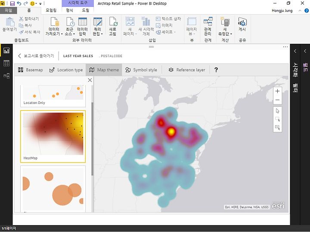Choose the Location Only theme thumbnail
The width and height of the screenshot is (310, 232).
tap(53, 96)
